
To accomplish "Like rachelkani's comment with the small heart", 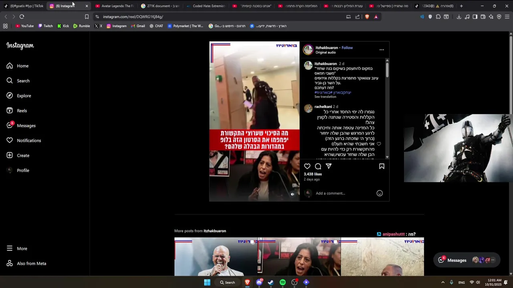I will click(x=379, y=144).
